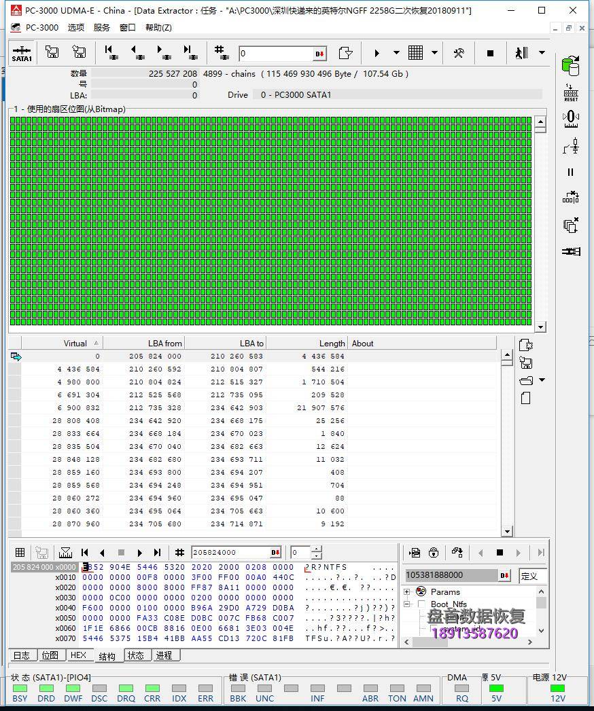
Task: Select the SATA1 port icon on the toolbar
Action: [x=20, y=53]
